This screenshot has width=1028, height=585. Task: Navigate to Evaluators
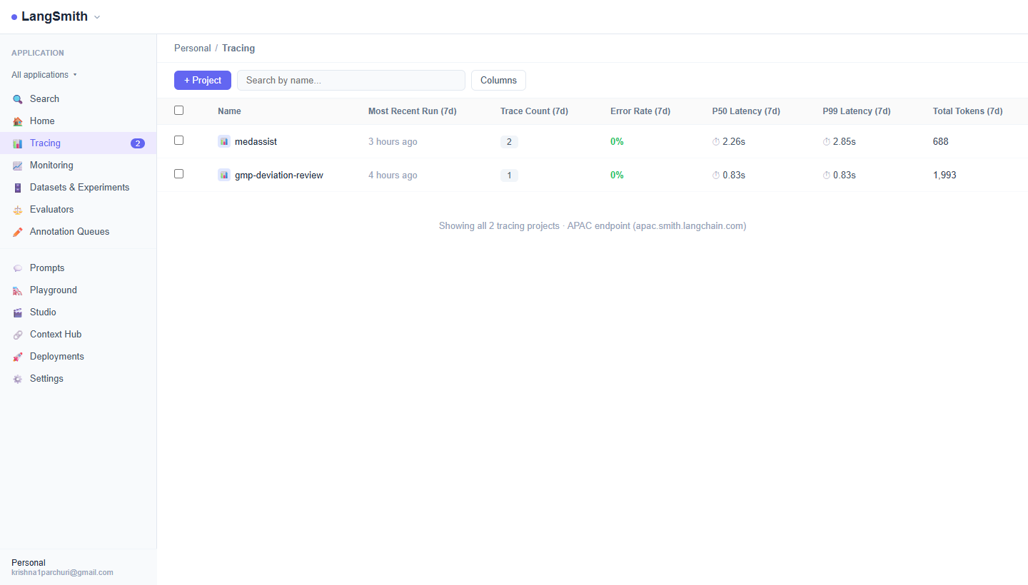tap(79, 210)
